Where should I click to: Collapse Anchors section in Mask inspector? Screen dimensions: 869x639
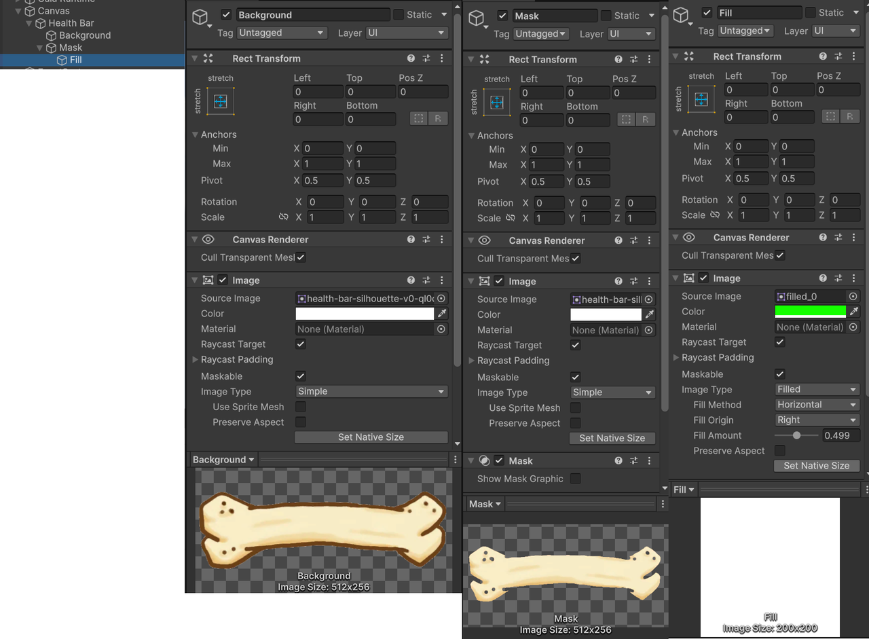pyautogui.click(x=472, y=136)
